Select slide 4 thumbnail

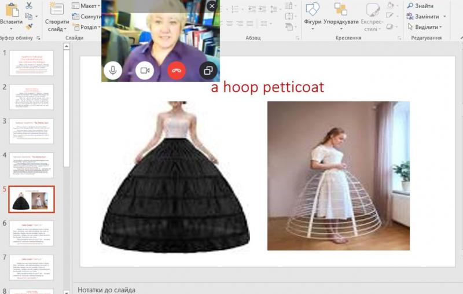32,165
